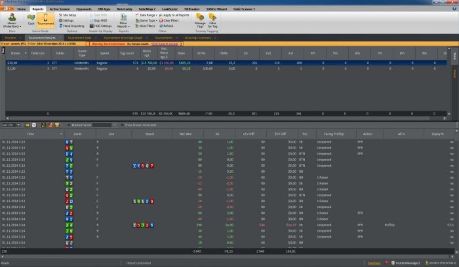Switch game mode to Cash
This screenshot has height=267, width=459.
click(31, 20)
